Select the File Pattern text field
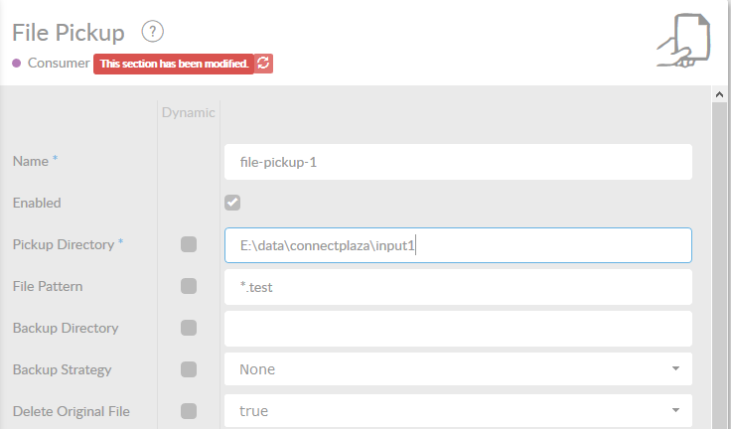 tap(458, 287)
